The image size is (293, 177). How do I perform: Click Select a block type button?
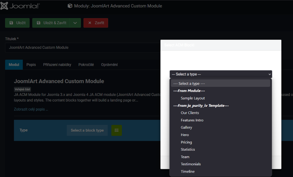pyautogui.click(x=87, y=130)
